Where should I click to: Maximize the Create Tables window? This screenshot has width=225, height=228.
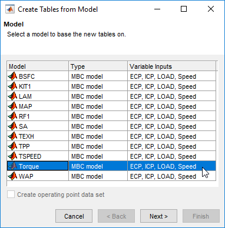[184, 9]
